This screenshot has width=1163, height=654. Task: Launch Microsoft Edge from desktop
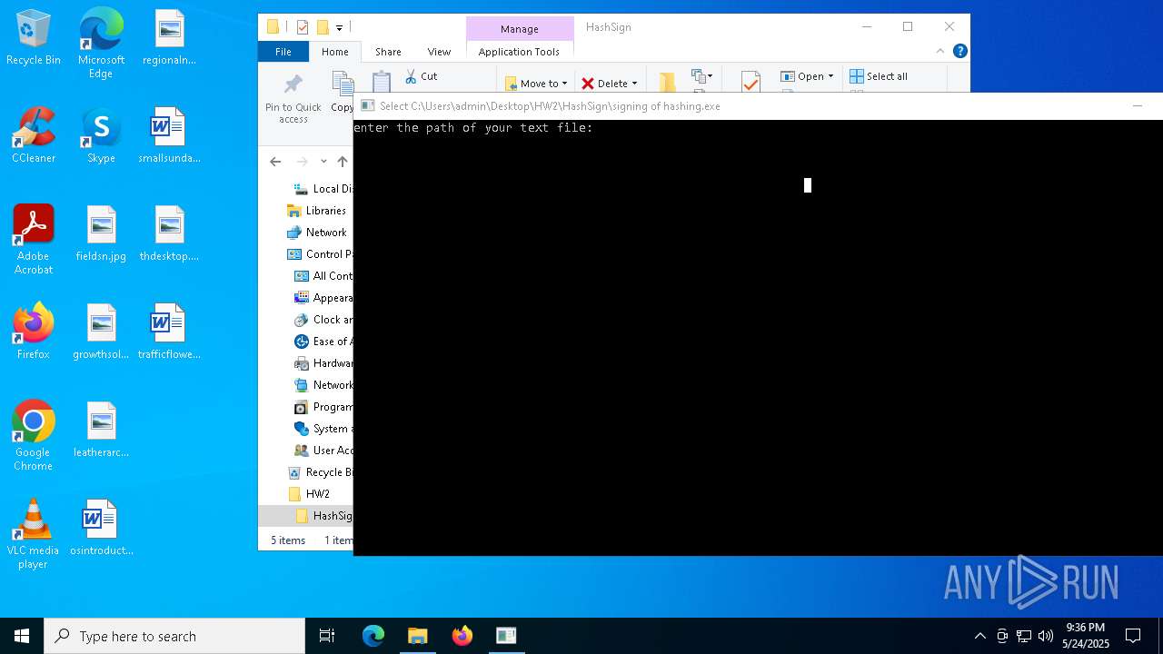(101, 43)
